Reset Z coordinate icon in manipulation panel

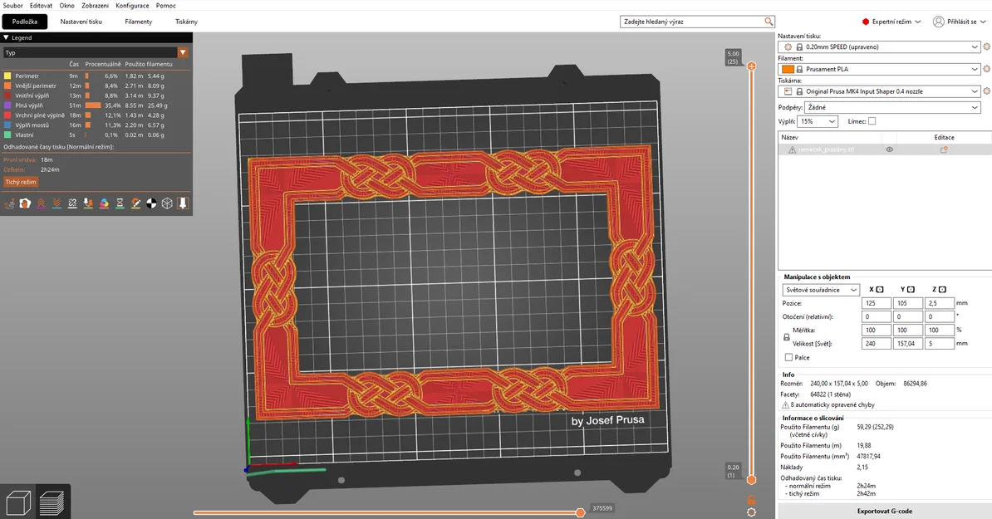pos(943,290)
